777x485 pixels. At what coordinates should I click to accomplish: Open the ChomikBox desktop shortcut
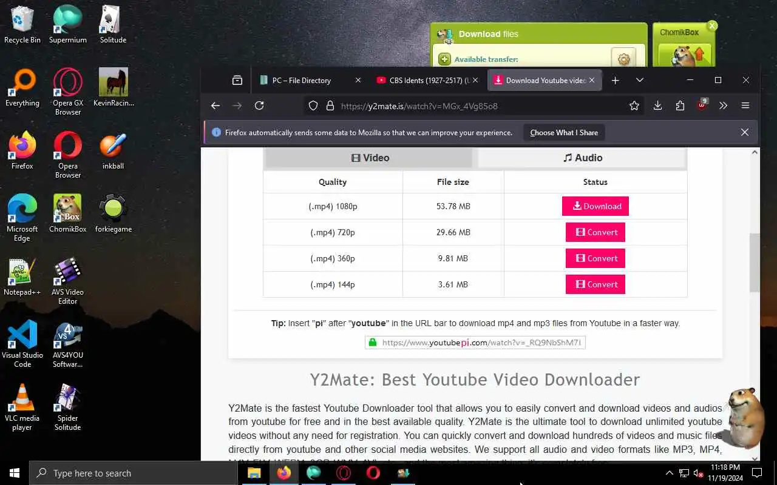coord(67,214)
